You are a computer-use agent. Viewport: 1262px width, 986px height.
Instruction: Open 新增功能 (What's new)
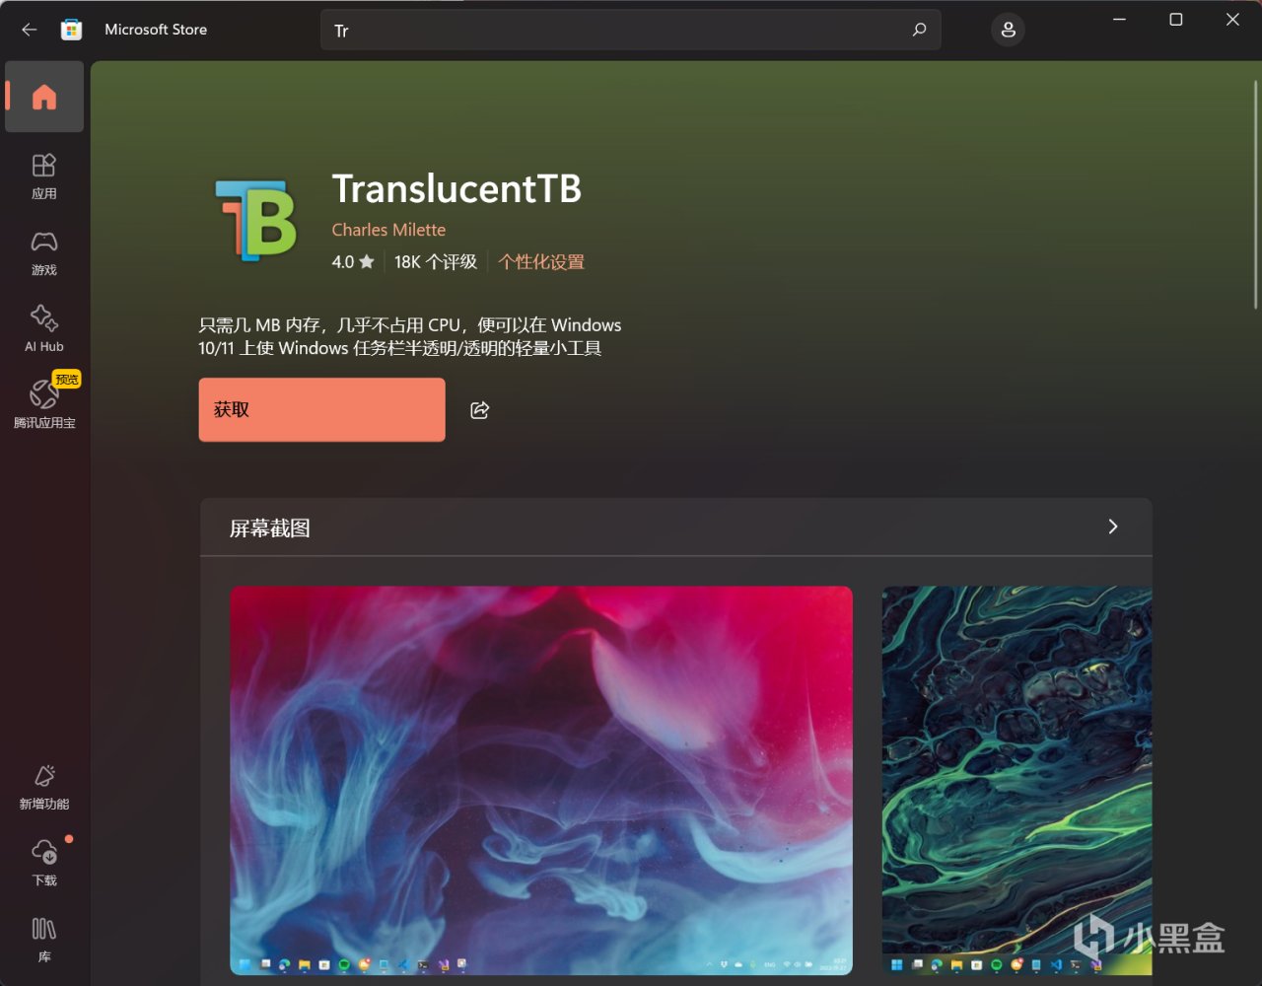44,788
